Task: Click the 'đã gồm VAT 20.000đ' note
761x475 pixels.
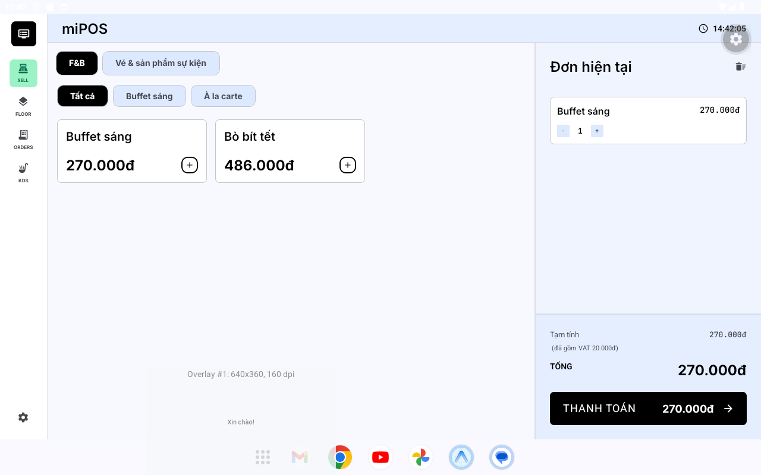Action: 585,348
